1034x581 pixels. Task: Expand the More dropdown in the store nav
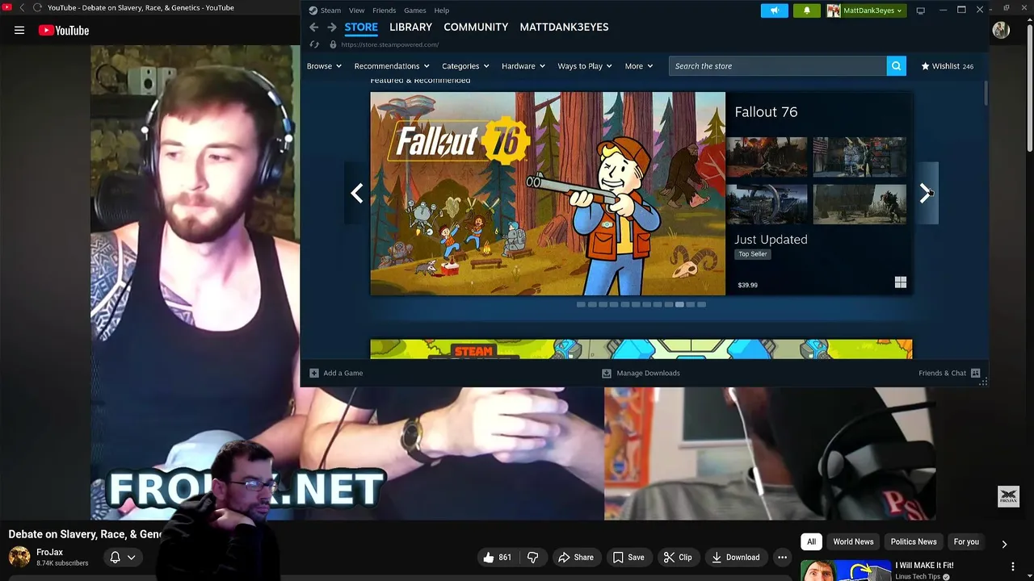(639, 66)
